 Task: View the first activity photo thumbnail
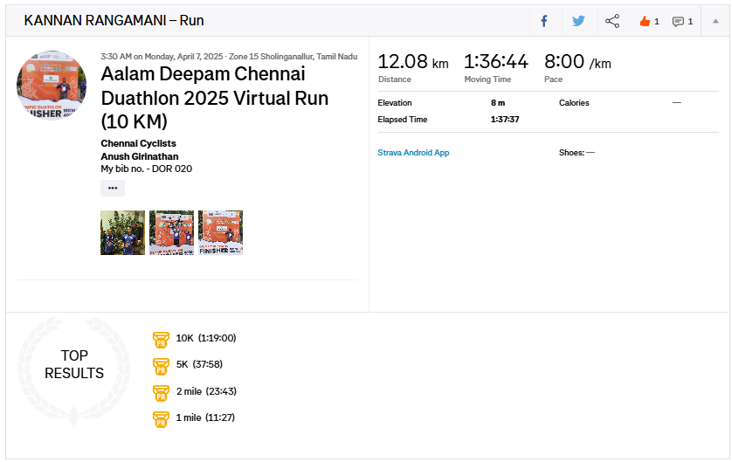[x=122, y=232]
